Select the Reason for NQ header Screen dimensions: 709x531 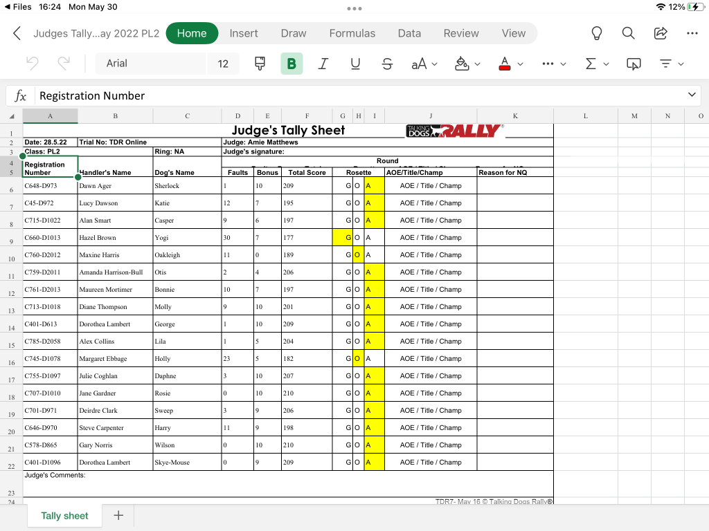515,172
